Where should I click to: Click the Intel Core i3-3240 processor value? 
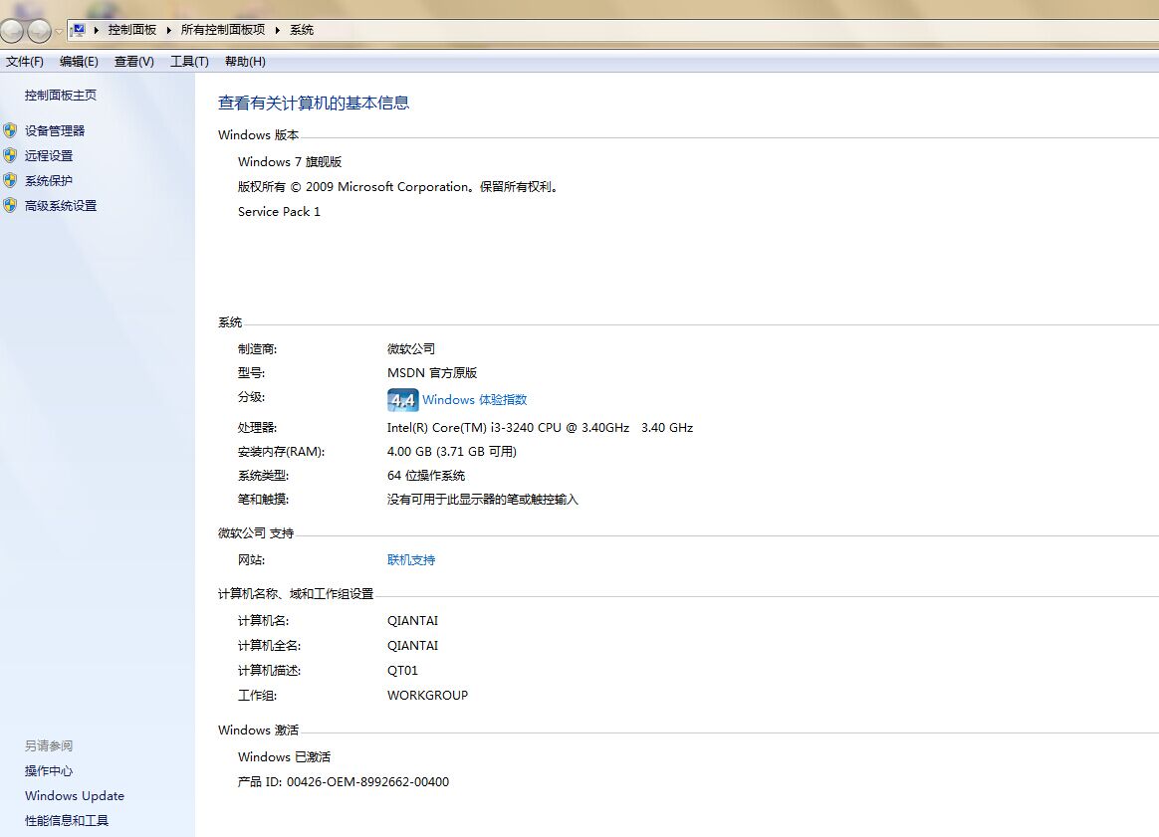[x=541, y=428]
